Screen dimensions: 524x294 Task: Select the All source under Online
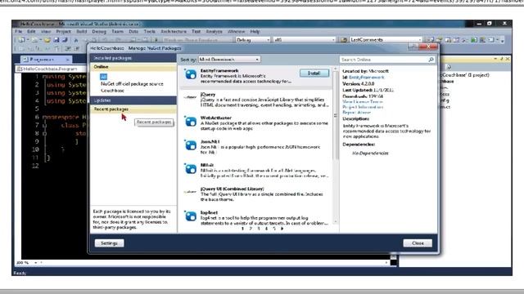[x=104, y=77]
